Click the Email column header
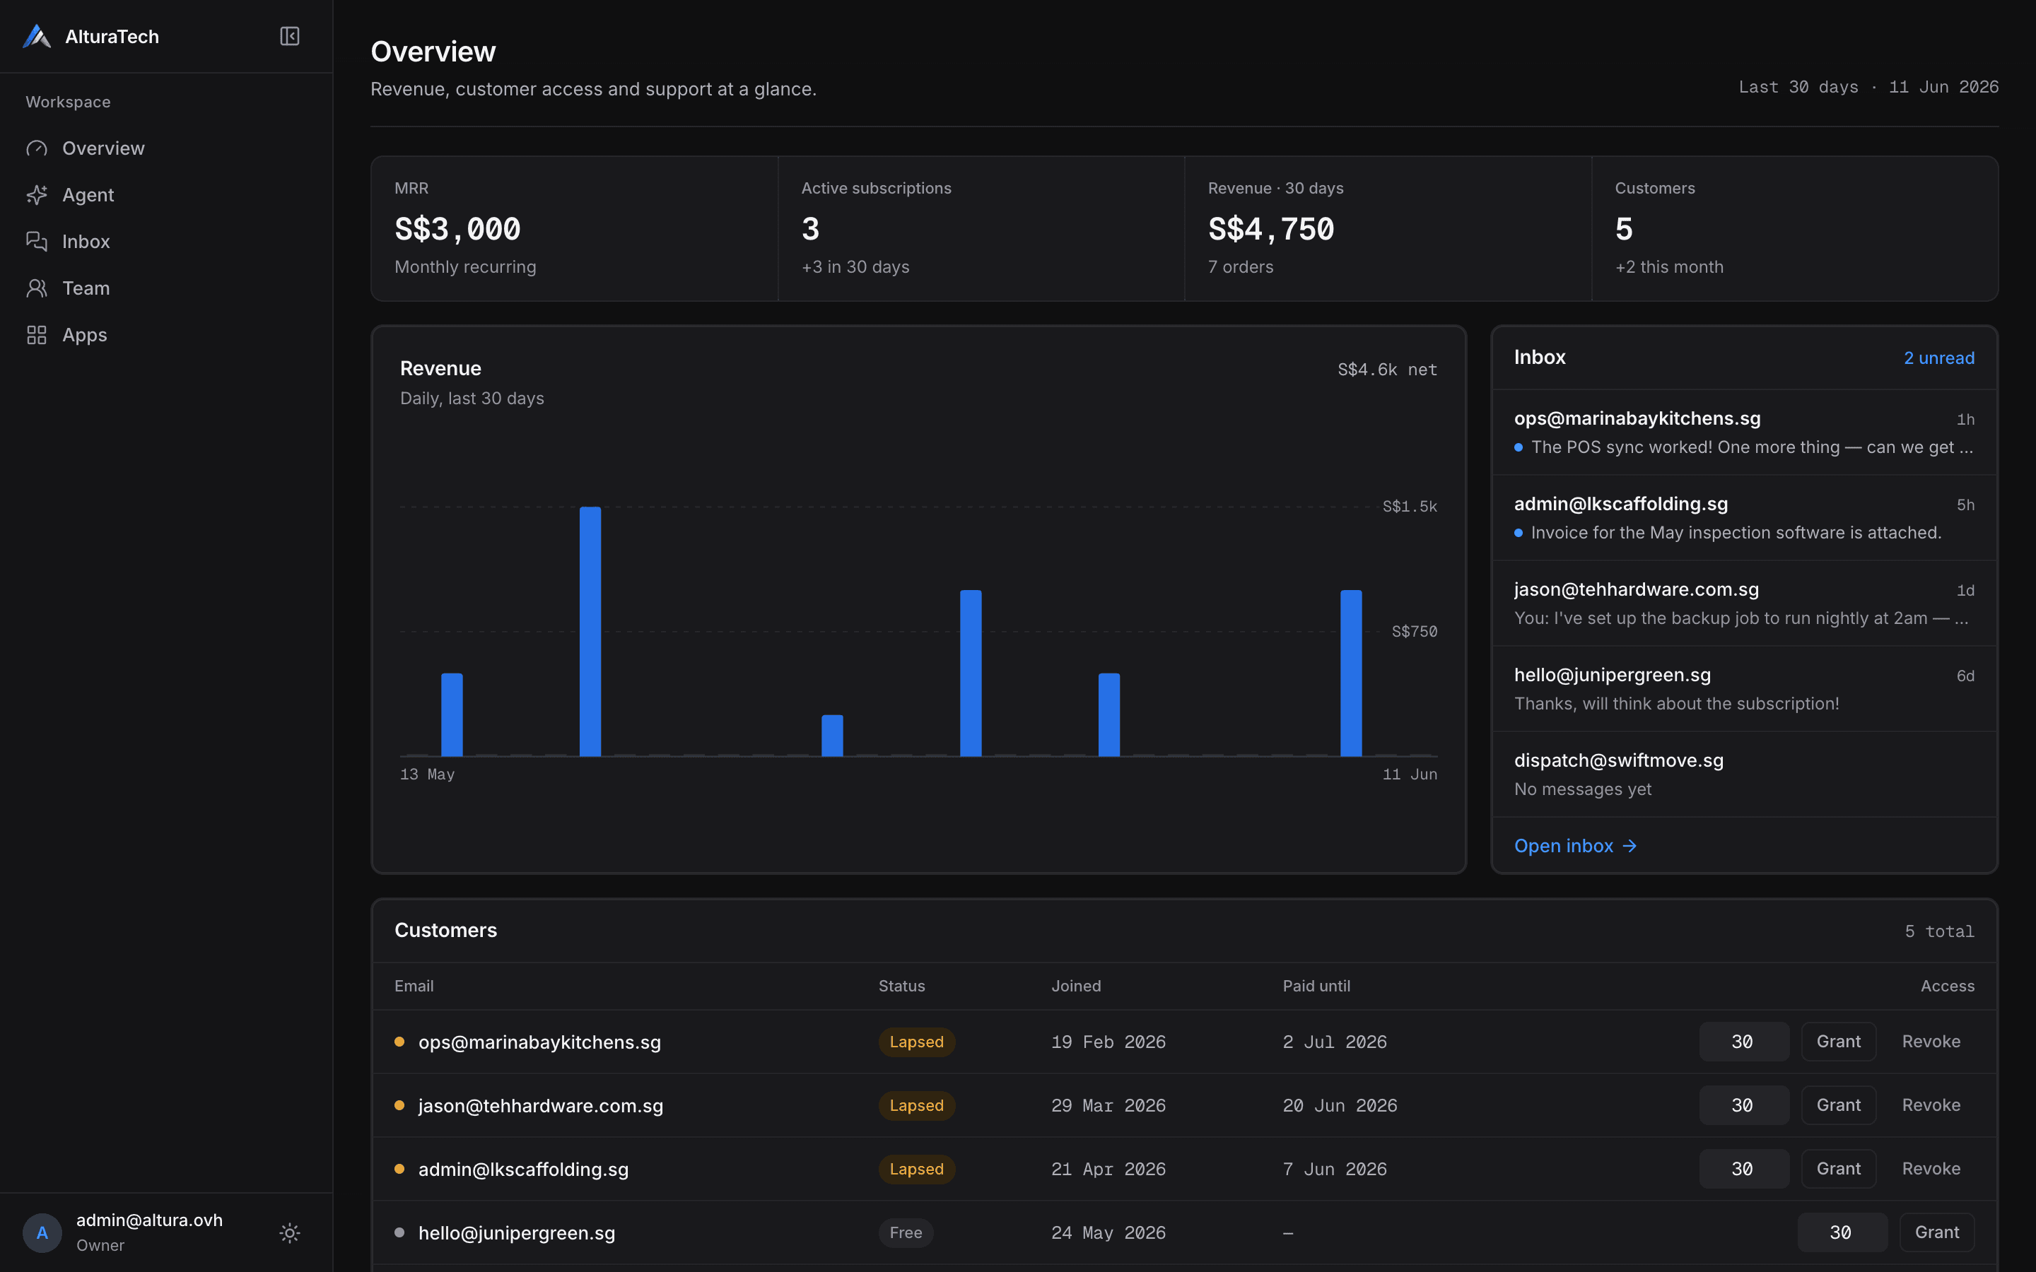 point(414,986)
